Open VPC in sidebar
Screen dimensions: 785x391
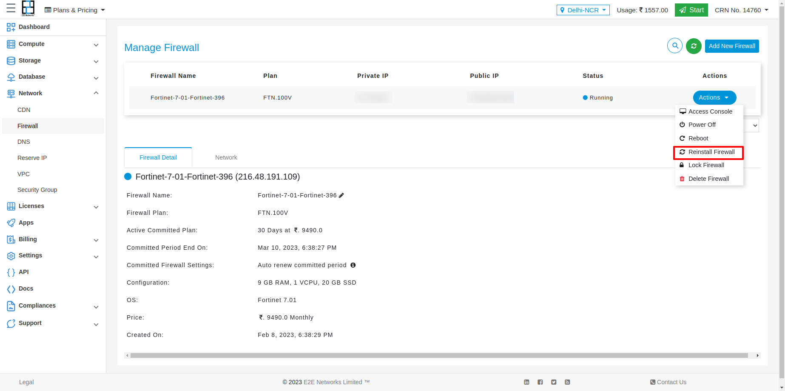[x=23, y=174]
